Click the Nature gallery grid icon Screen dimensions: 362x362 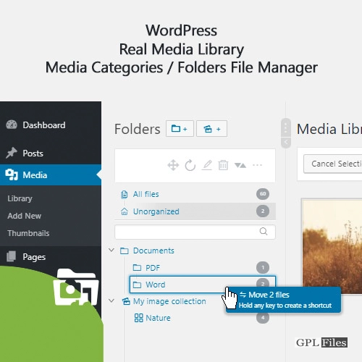point(138,318)
